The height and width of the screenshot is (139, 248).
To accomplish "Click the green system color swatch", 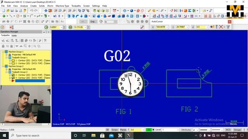I will (149, 130).
